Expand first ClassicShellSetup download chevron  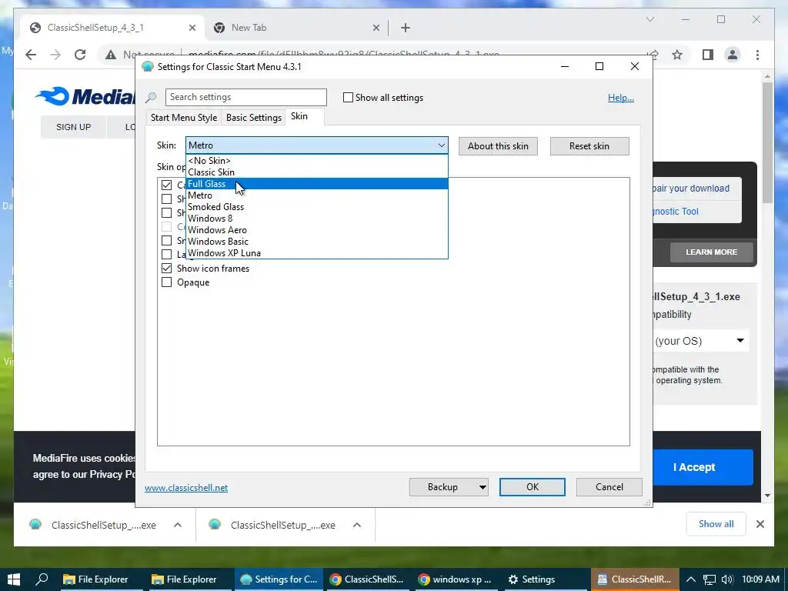pos(178,525)
